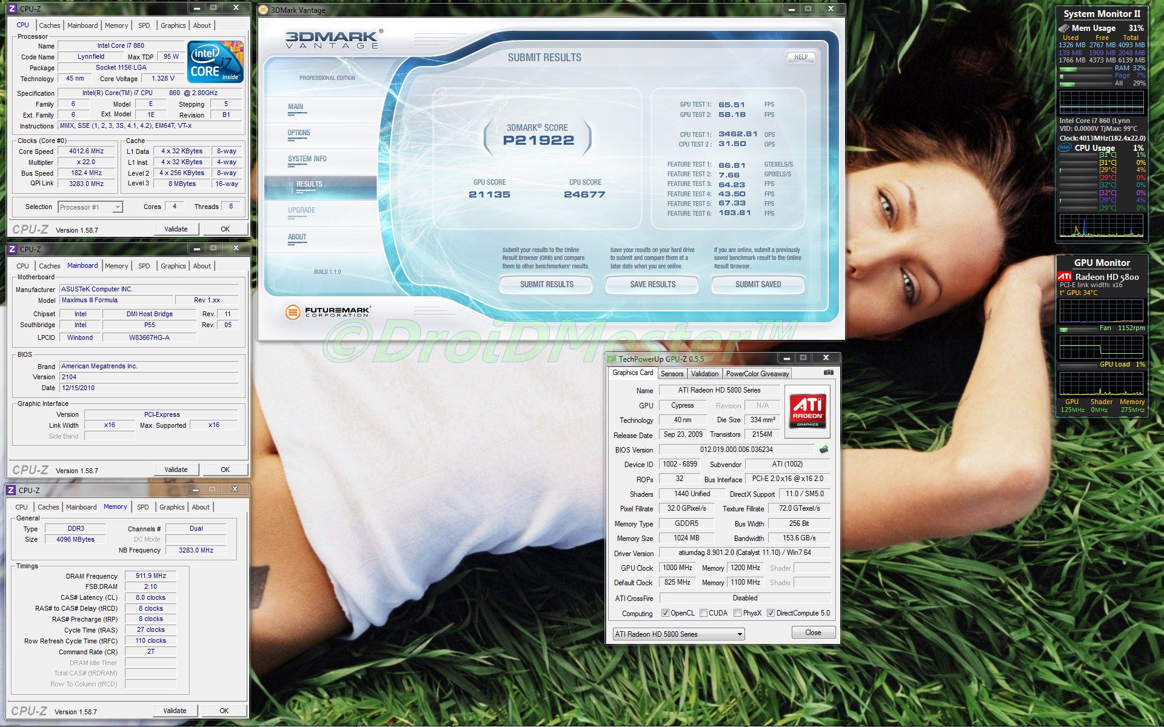This screenshot has height=727, width=1164.
Task: Click the Futuremark orange logo icon
Action: (x=293, y=312)
